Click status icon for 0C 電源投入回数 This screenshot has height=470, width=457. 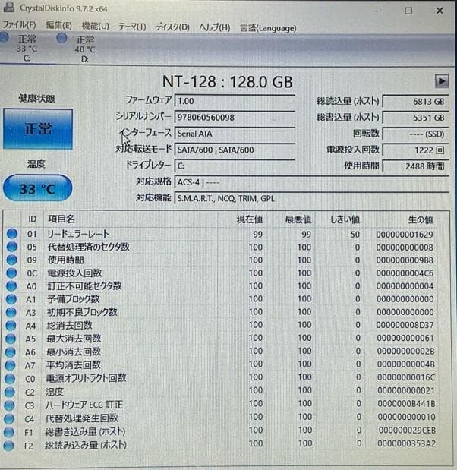point(11,273)
